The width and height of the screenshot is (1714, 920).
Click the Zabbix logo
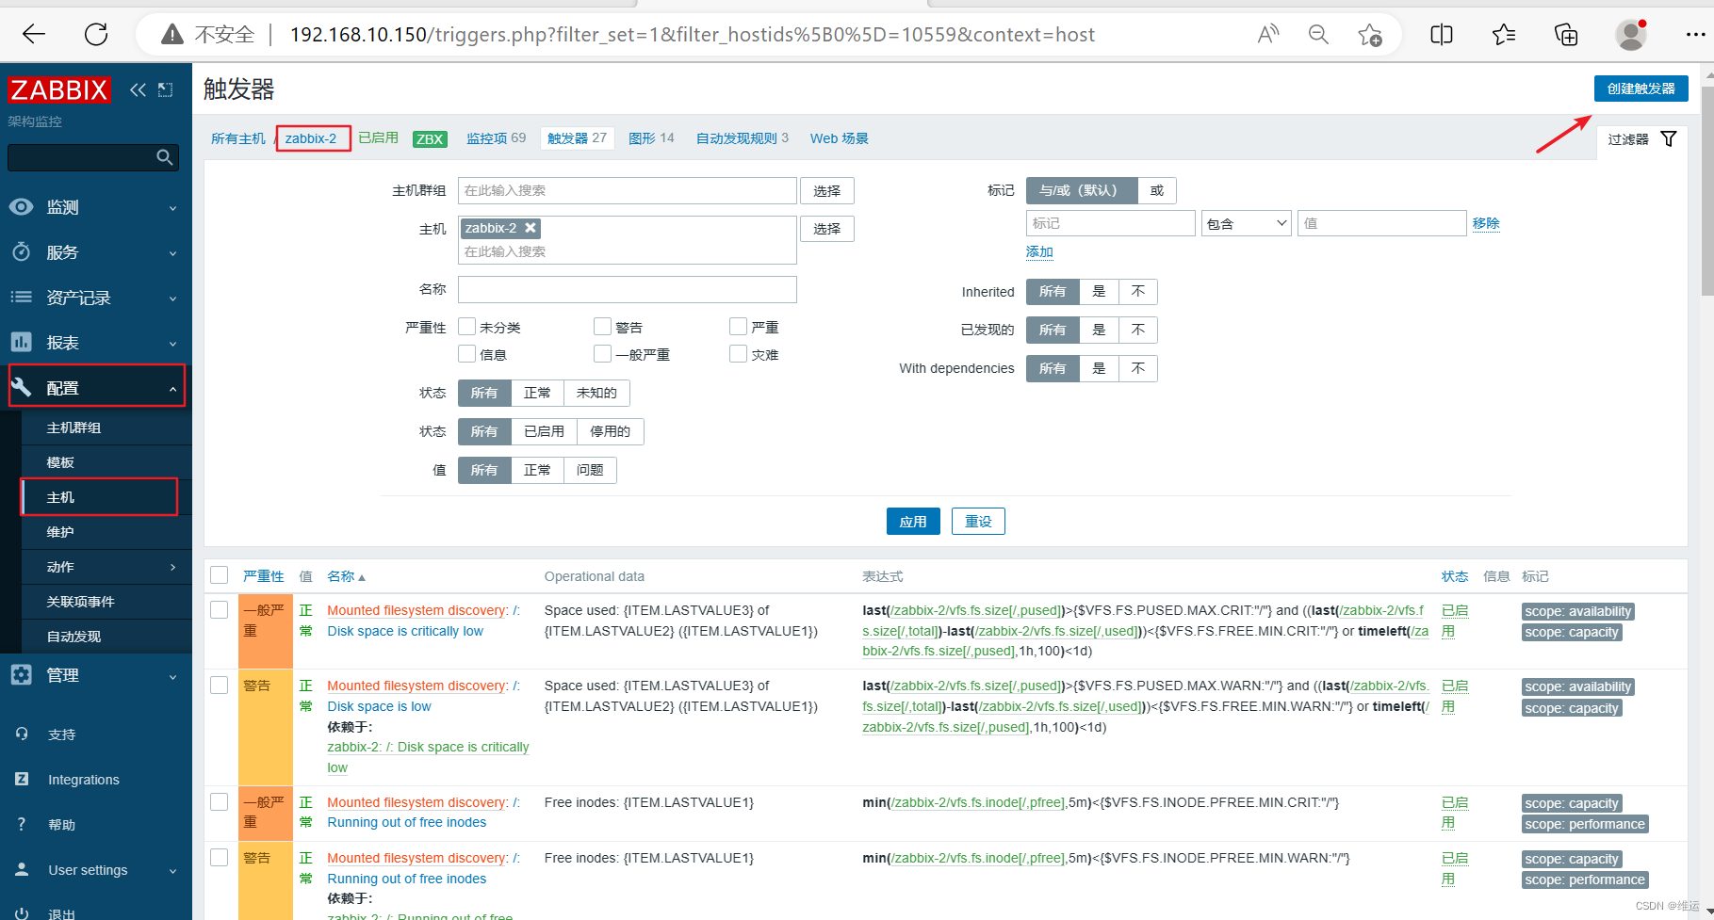58,89
